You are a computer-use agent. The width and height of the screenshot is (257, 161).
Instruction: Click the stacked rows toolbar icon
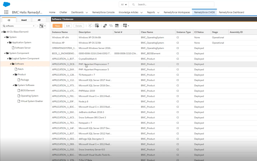coord(111,26)
